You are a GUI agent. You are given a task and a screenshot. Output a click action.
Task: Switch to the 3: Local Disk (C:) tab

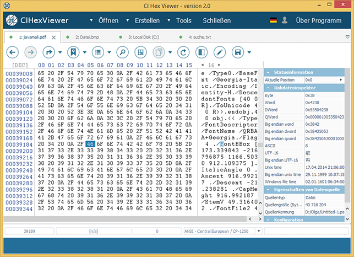[144, 37]
